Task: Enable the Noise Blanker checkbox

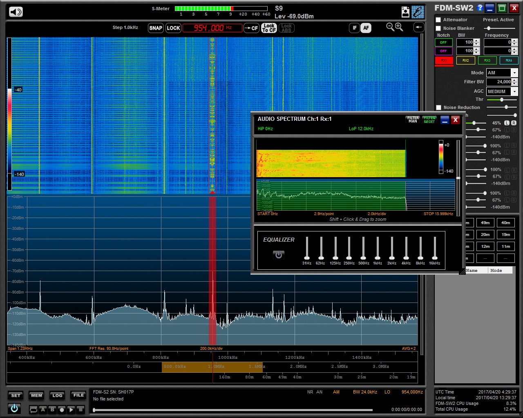Action: [x=438, y=28]
